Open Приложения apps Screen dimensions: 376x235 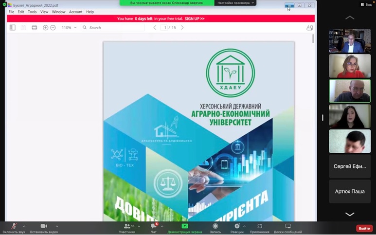(259, 228)
